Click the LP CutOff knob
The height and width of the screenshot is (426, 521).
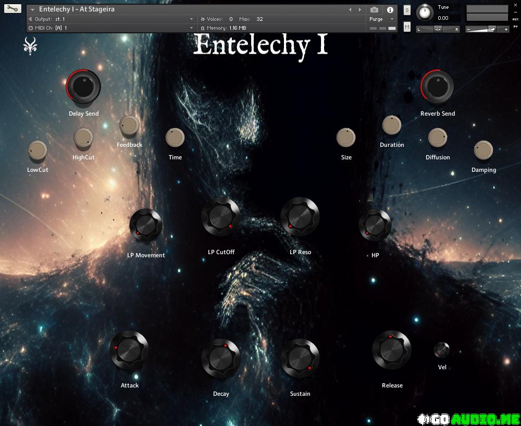(220, 217)
